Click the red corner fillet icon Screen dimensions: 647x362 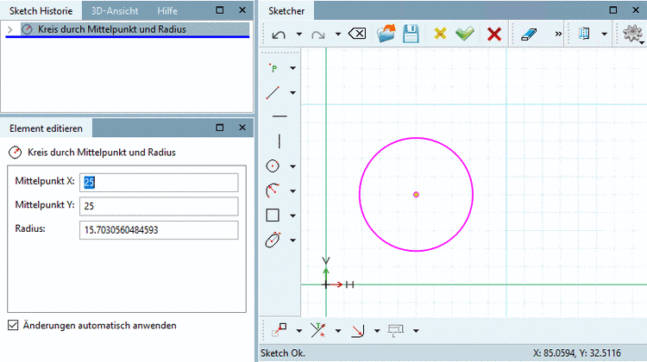click(x=358, y=331)
